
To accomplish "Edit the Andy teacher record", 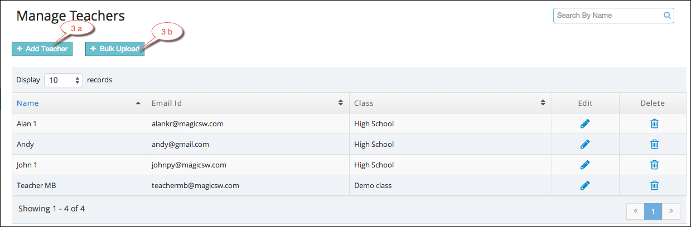I will tap(585, 144).
